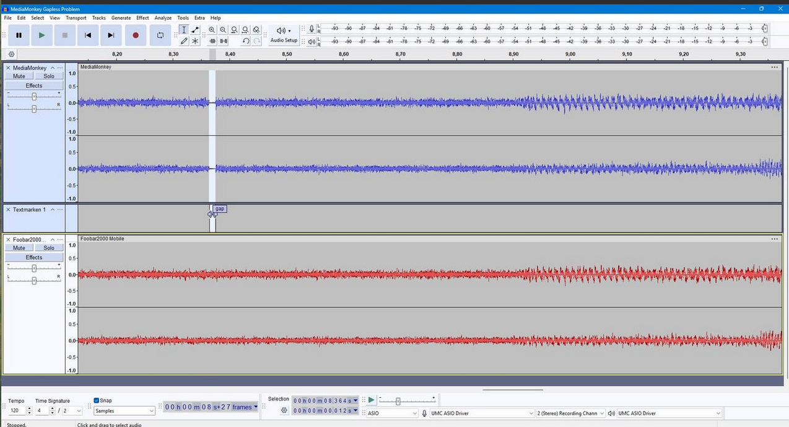The image size is (789, 427).
Task: Click the Trim audio outside selection icon
Action: [x=212, y=41]
